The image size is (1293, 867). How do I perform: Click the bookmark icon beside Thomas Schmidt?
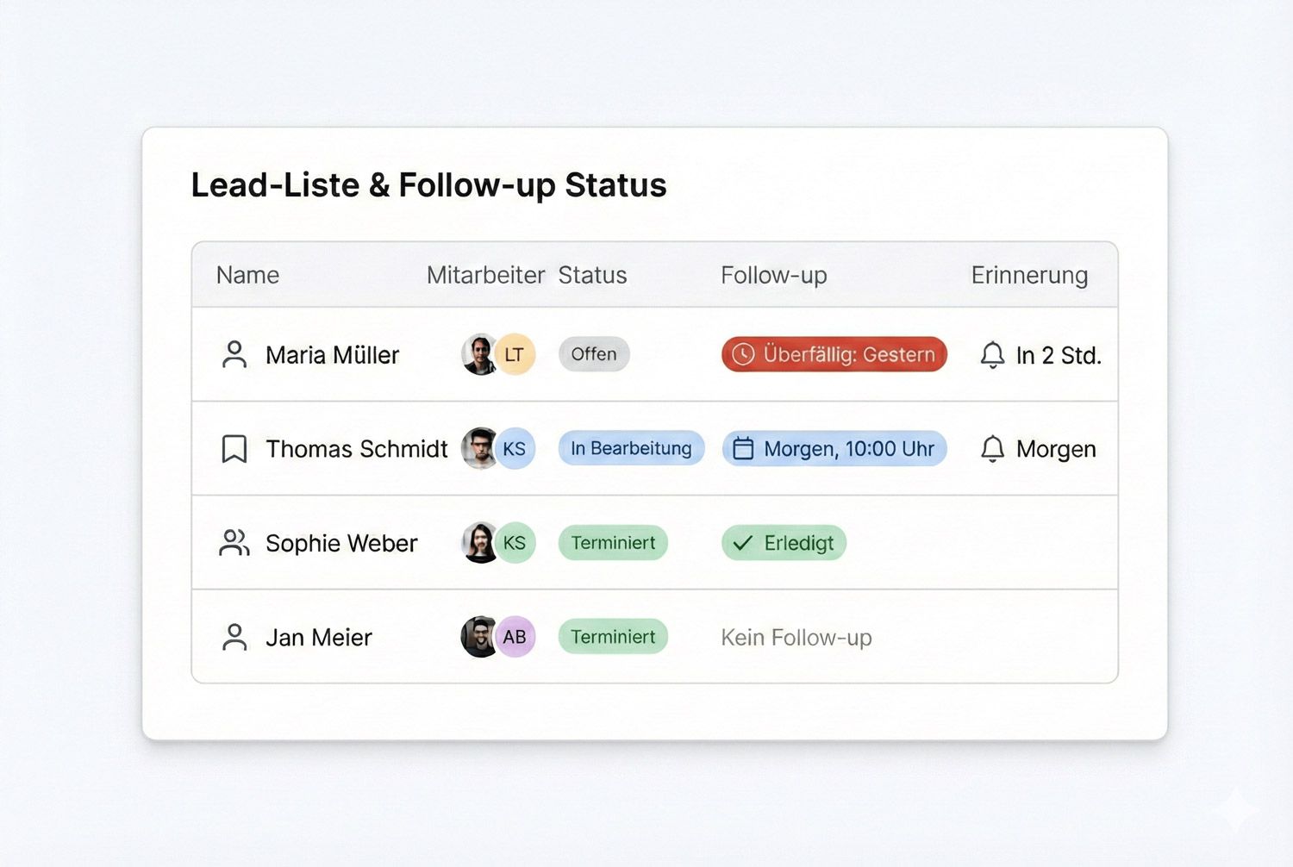tap(234, 449)
